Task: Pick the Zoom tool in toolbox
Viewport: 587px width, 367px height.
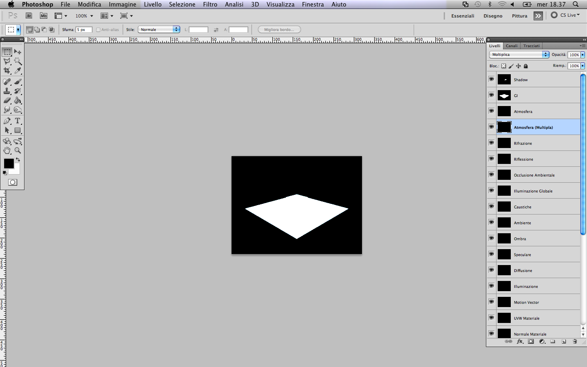Action: point(18,150)
